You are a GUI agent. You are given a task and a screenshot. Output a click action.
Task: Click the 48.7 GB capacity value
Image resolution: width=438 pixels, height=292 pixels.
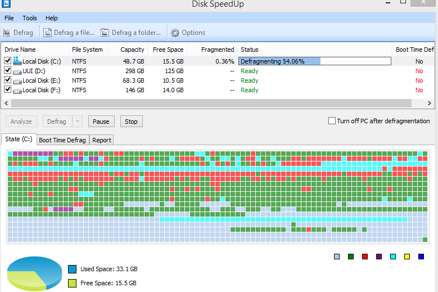tap(133, 61)
